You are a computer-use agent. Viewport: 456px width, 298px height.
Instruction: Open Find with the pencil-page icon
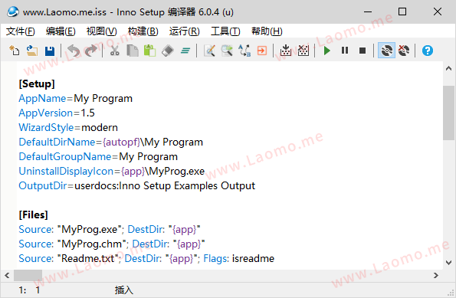209,51
